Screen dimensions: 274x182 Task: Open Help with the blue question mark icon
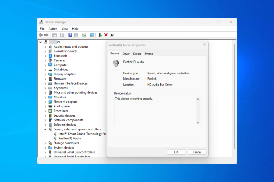click(x=70, y=35)
